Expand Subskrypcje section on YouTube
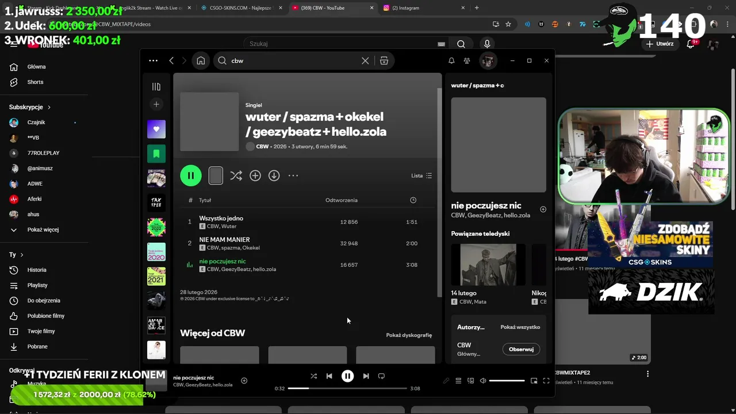The image size is (736, 414). pyautogui.click(x=30, y=107)
